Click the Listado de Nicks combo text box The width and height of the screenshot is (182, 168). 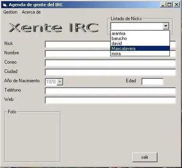click(x=137, y=26)
